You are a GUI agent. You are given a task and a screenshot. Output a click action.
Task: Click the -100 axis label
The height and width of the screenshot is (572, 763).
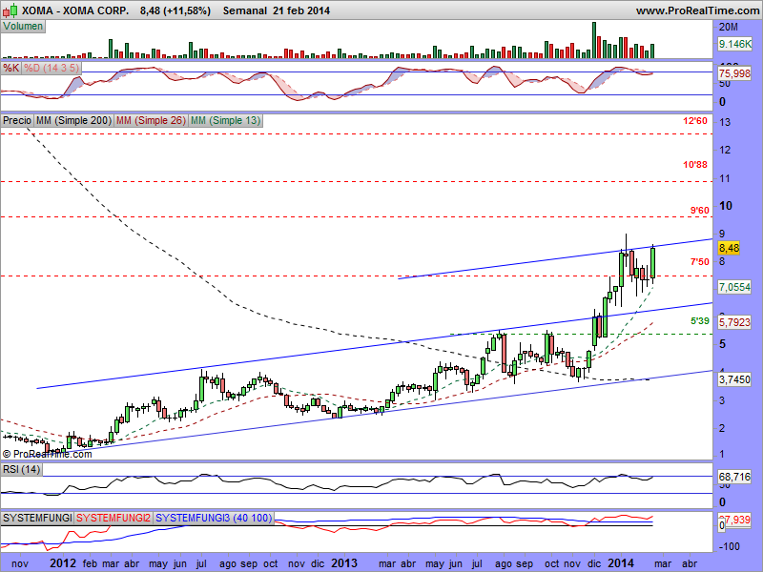(729, 546)
